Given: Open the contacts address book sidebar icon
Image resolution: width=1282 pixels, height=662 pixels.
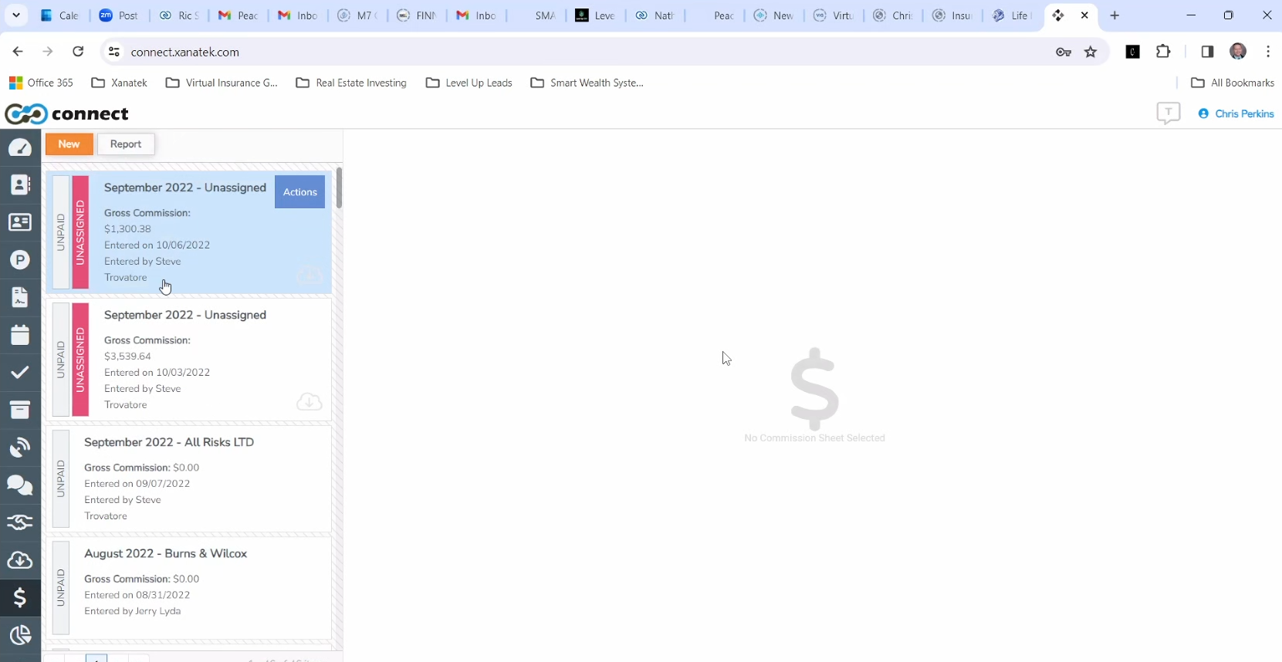Looking at the screenshot, I should coord(20,184).
